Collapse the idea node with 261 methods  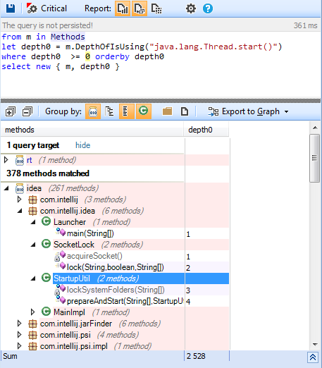pos(6,188)
